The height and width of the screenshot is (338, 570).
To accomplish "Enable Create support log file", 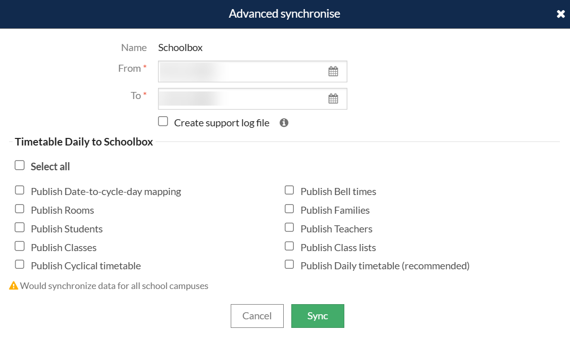I will point(163,121).
